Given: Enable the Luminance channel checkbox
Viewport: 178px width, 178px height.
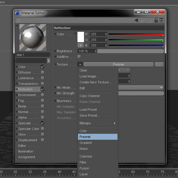Looking at the screenshot, I should [42, 78].
